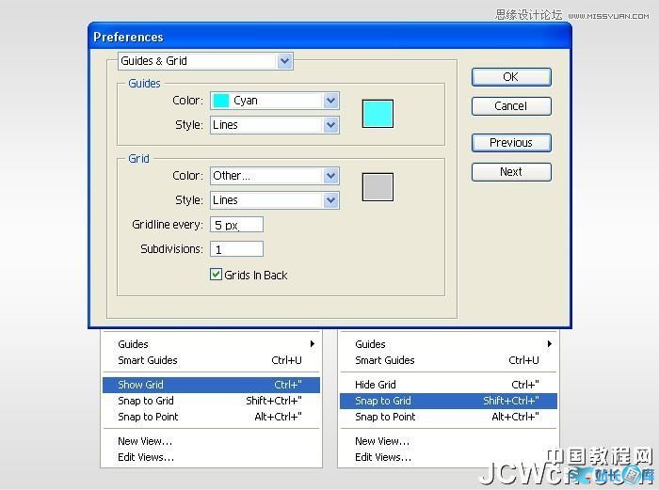Select Smart Guides in the right menu

tap(448, 360)
